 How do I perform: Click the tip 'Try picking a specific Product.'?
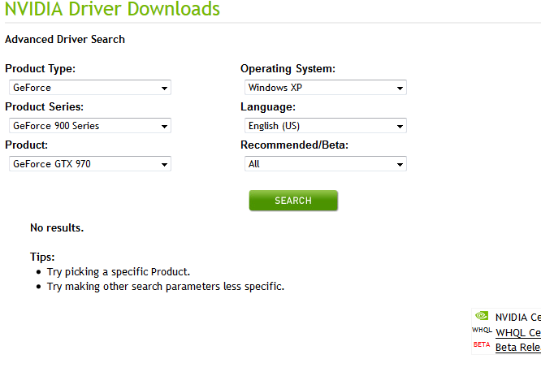119,272
